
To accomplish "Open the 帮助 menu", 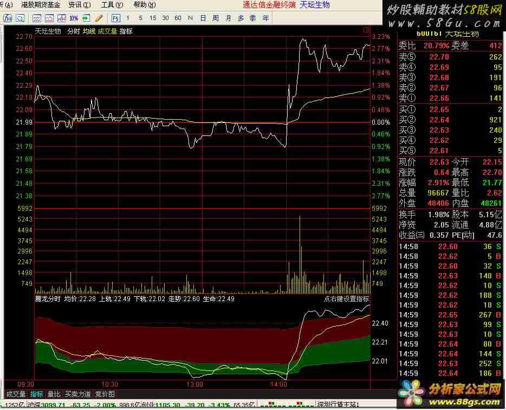I will coord(145,4).
